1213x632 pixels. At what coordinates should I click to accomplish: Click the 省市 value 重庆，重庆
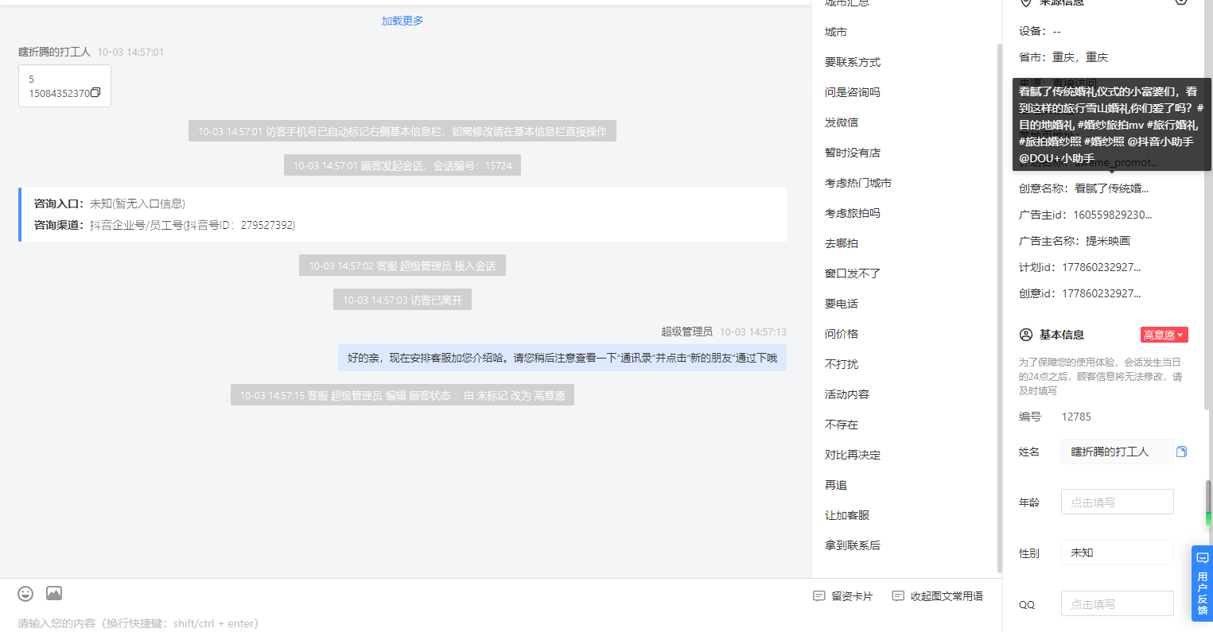(x=1080, y=57)
